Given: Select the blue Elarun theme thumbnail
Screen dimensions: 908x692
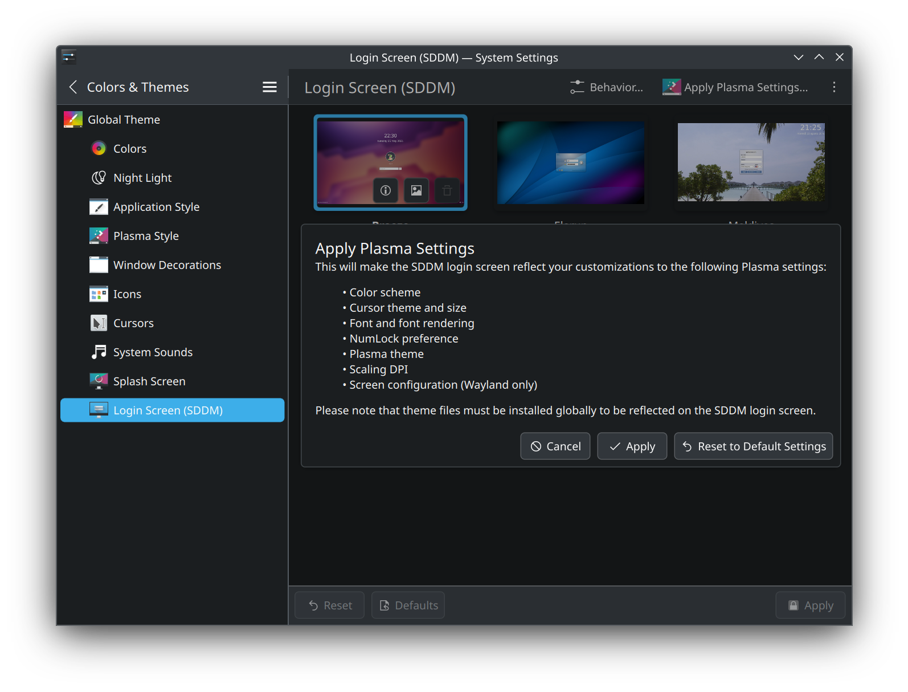Looking at the screenshot, I should click(x=571, y=162).
